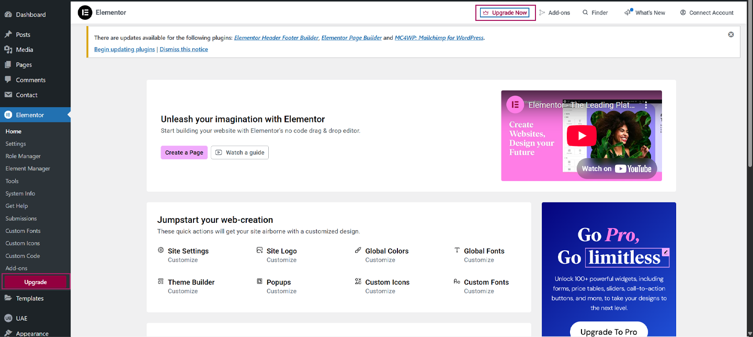
Task: Open the Elementor Header Footer Builder link
Action: [276, 38]
